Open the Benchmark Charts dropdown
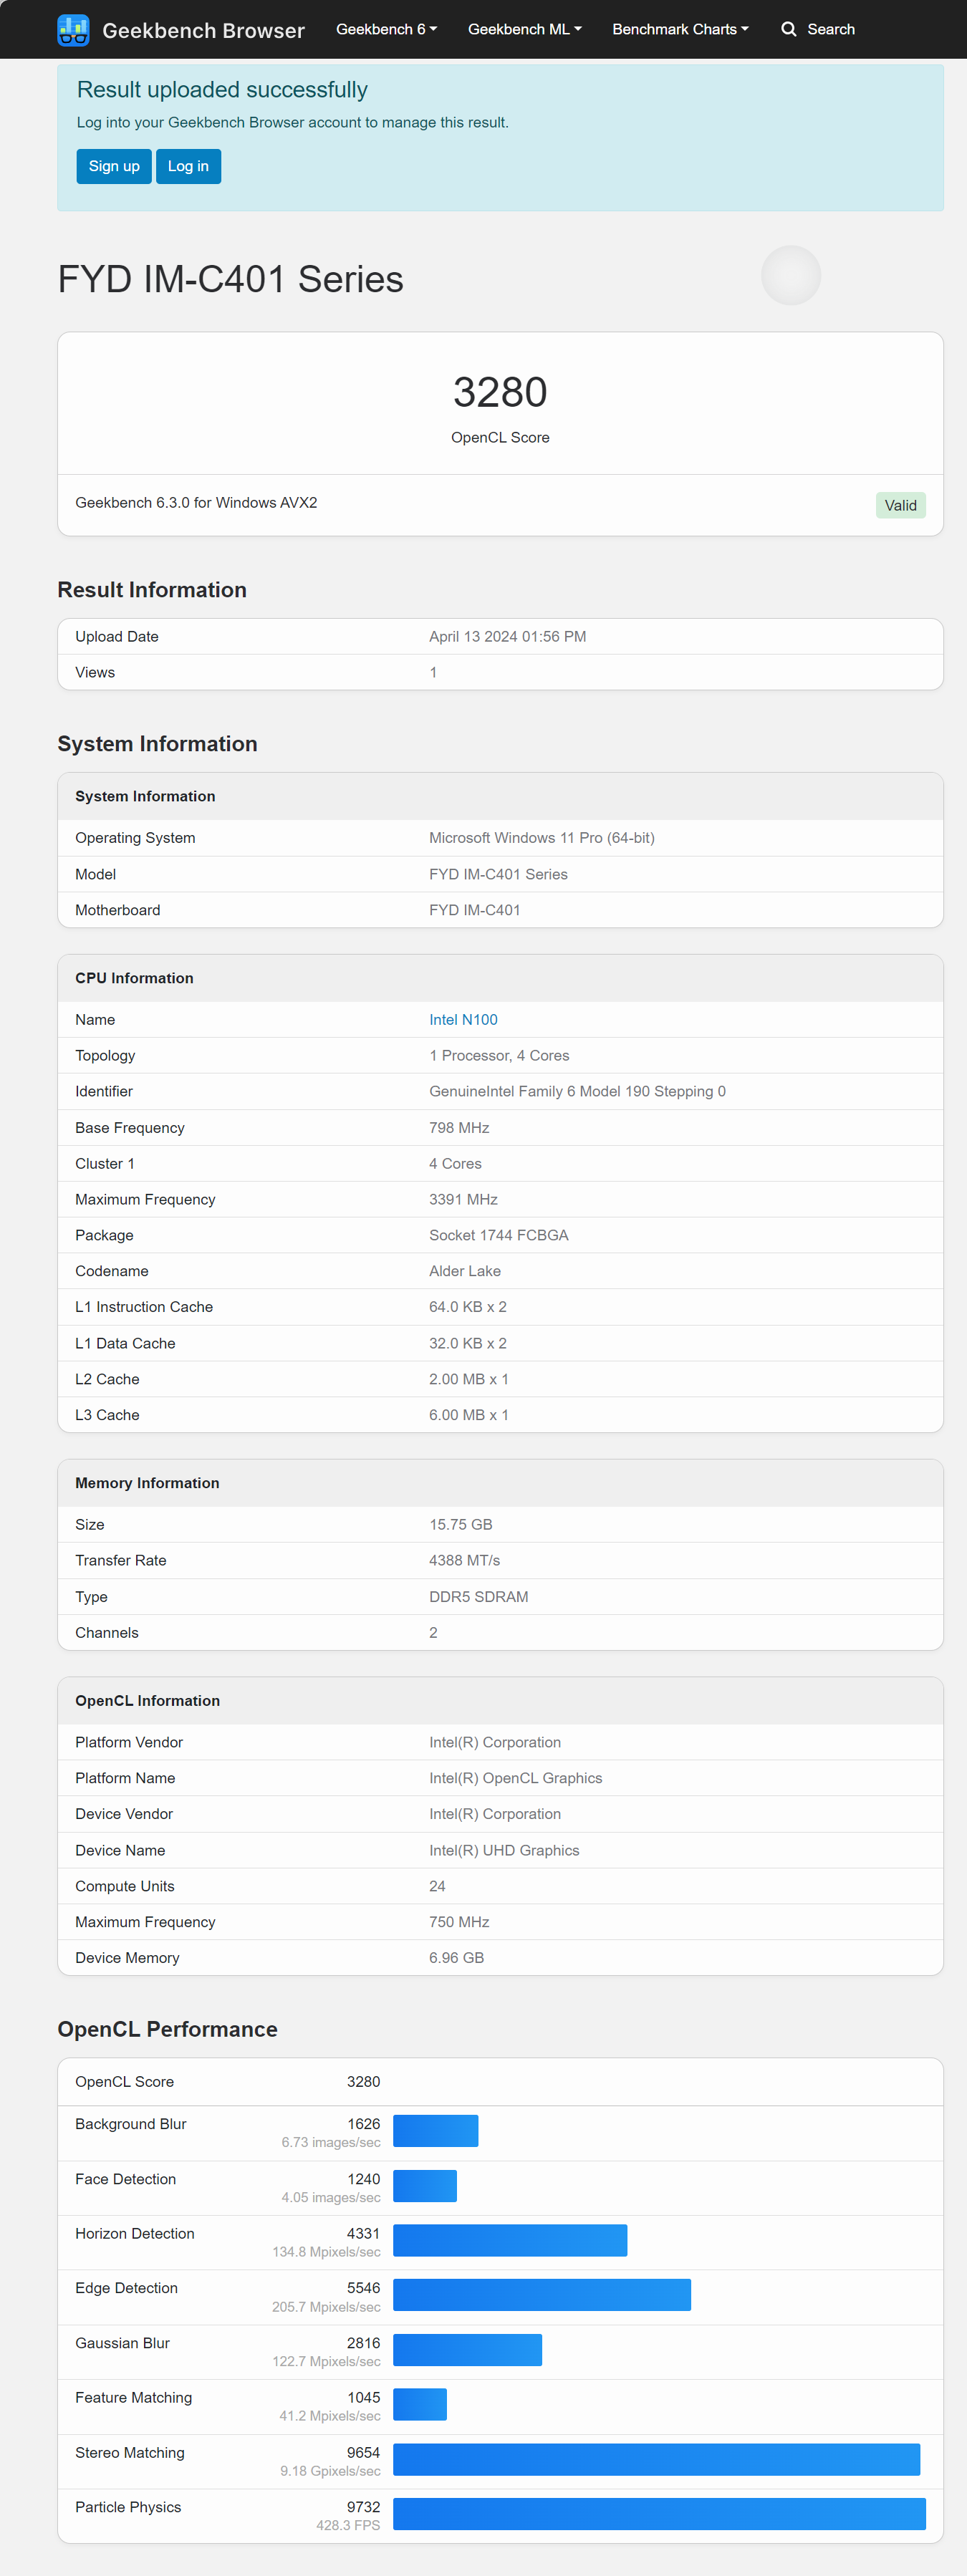967x2576 pixels. [x=680, y=29]
